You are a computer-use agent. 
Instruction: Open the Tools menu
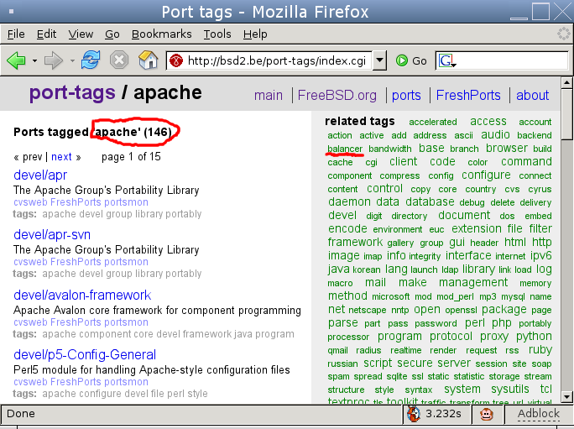(217, 34)
